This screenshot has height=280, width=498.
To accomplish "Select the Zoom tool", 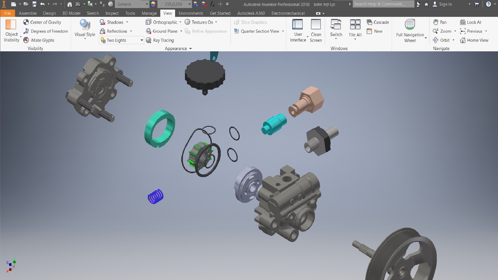I will (442, 31).
